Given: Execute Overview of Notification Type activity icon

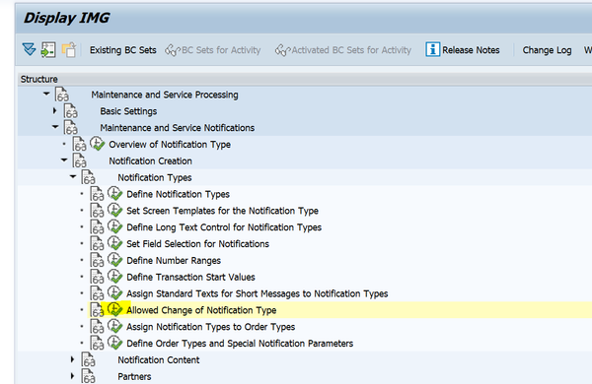Looking at the screenshot, I should (98, 144).
